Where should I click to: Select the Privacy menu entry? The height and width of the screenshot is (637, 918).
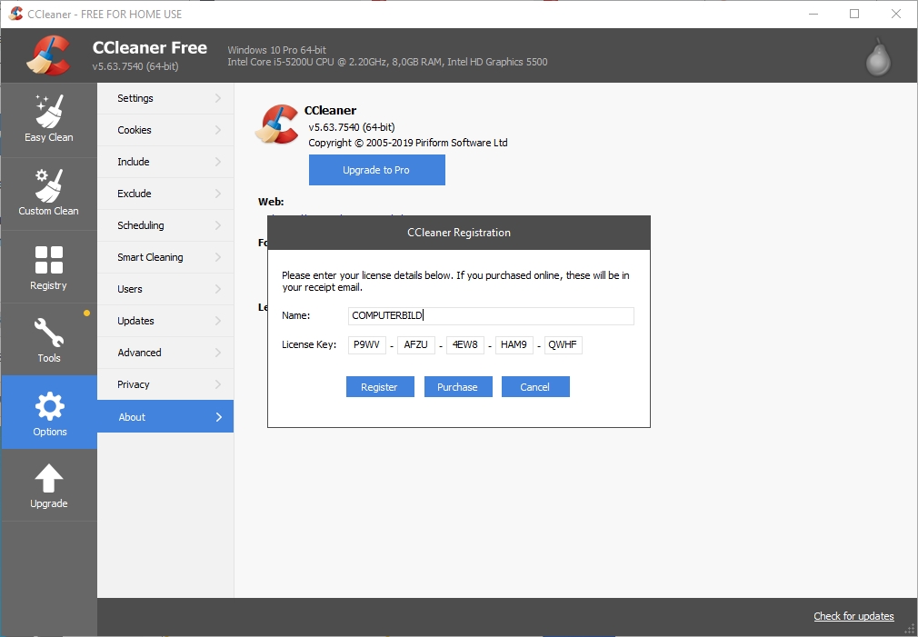click(135, 384)
